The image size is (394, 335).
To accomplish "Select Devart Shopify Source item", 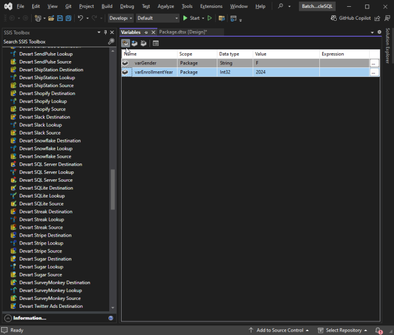I will click(x=42, y=109).
